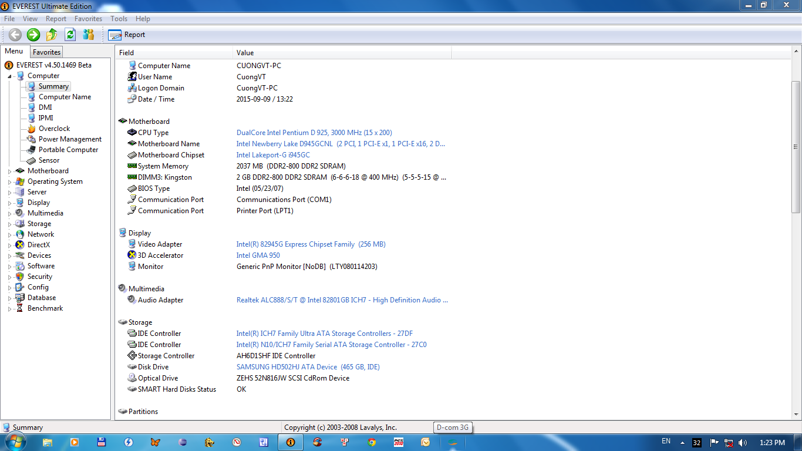Expand the Display tree node
Screen dimensions: 802x451
coord(10,203)
